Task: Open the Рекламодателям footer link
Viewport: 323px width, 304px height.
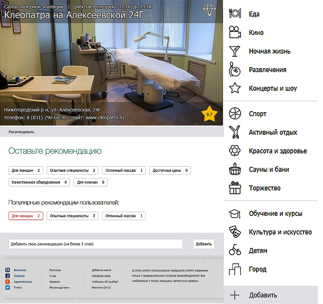Action: 59,288
